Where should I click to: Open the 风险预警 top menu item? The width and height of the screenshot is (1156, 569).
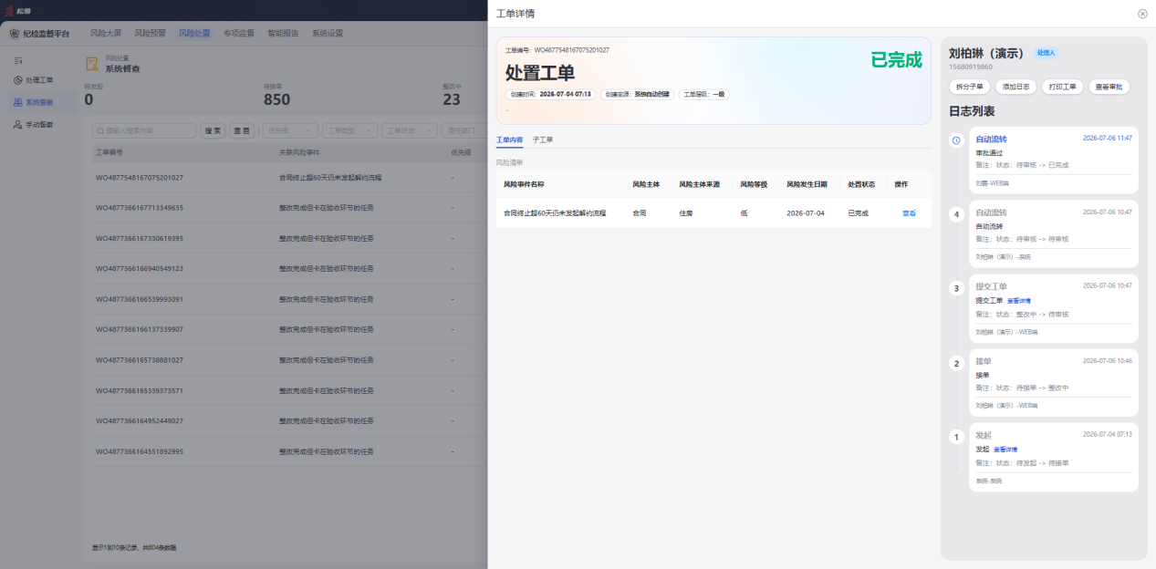point(150,33)
